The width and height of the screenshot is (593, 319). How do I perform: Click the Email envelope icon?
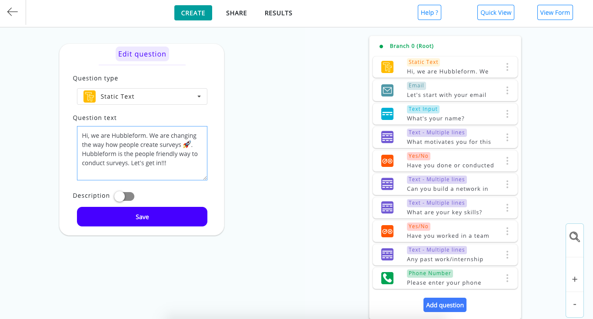click(387, 90)
